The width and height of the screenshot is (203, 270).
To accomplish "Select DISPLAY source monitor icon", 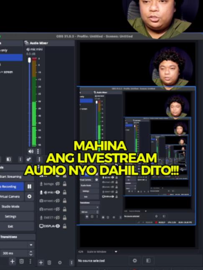I will [x=41, y=226].
